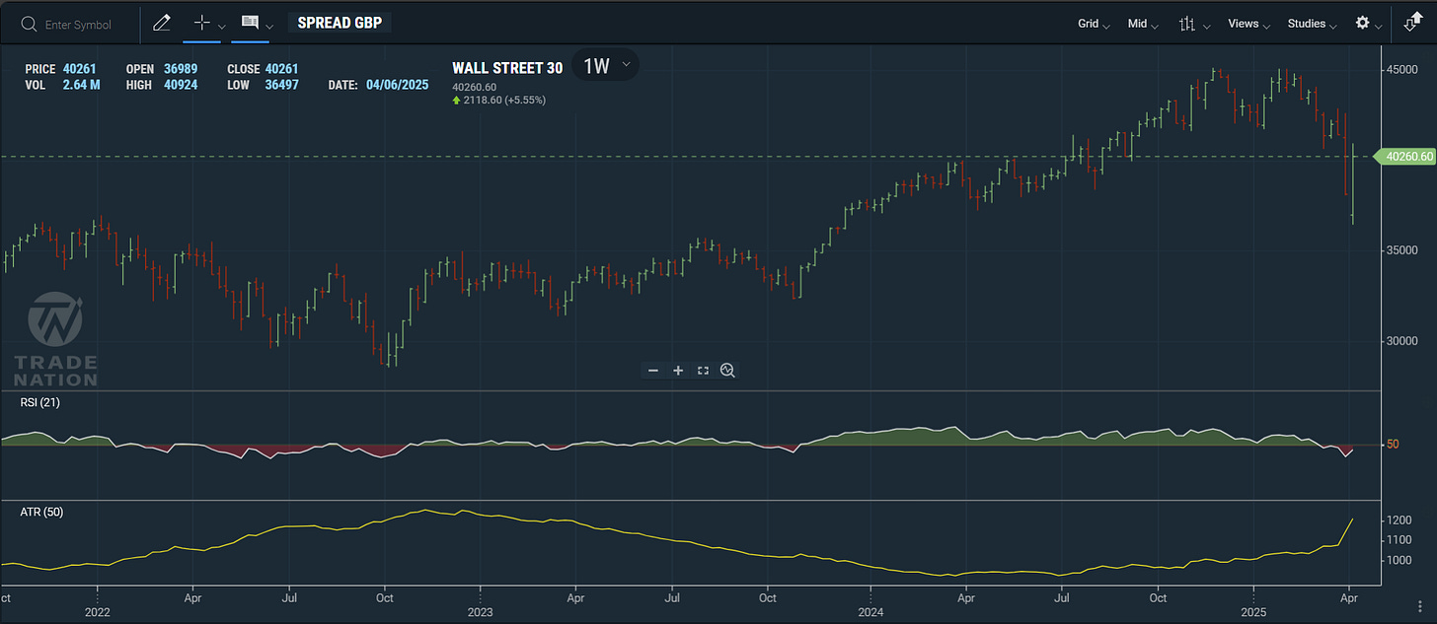
Task: Zoom in with the plus icon
Action: (678, 371)
